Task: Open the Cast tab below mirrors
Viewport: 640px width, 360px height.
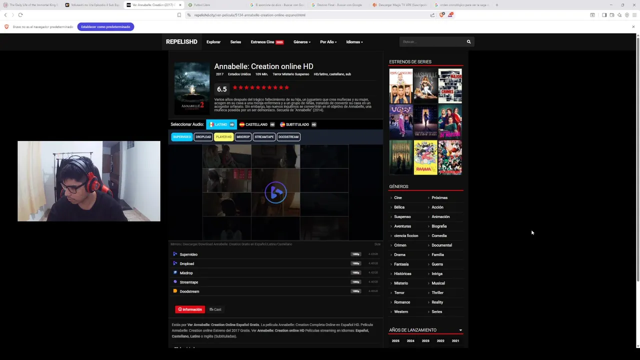Action: 215,309
